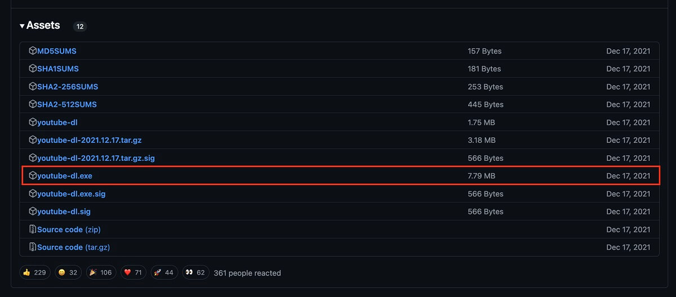Image resolution: width=676 pixels, height=297 pixels.
Task: Download the youtube-dl.exe file
Action: [65, 175]
